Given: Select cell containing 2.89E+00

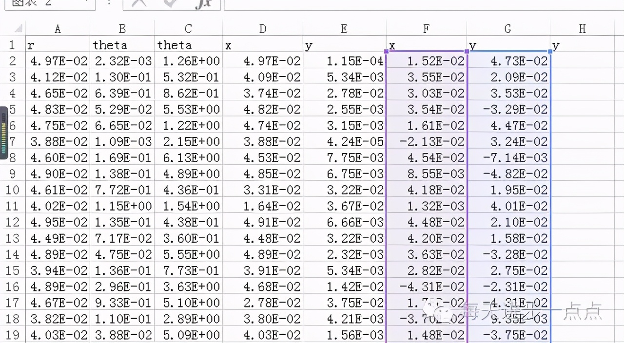Looking at the screenshot, I should click(188, 318).
